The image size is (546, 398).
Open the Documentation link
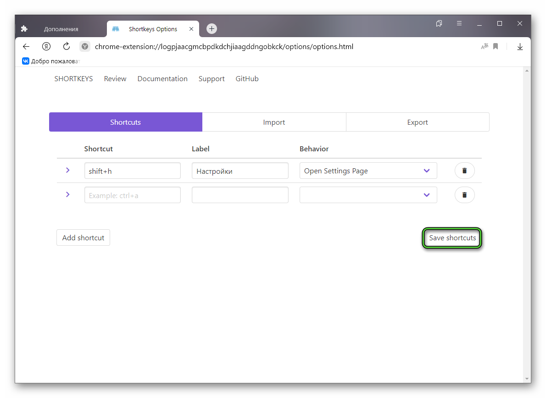(162, 79)
